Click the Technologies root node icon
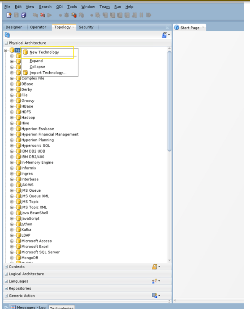 pos(12,50)
